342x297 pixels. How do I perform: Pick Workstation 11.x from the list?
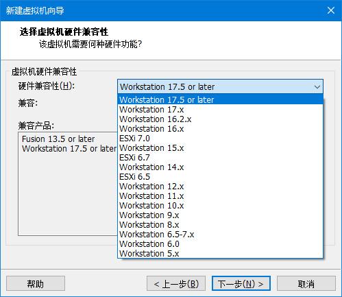(x=220, y=196)
